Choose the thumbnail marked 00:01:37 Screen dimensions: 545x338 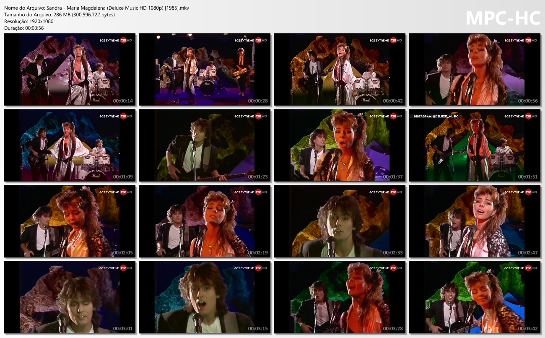[x=340, y=145]
